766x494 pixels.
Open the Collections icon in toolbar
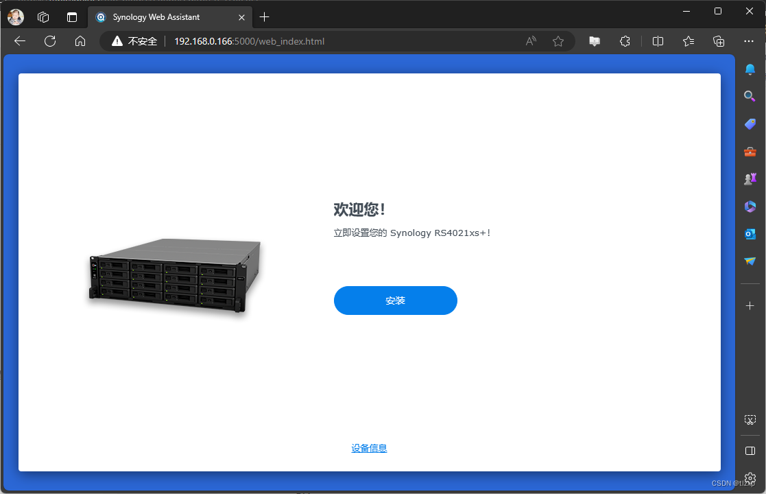point(719,41)
